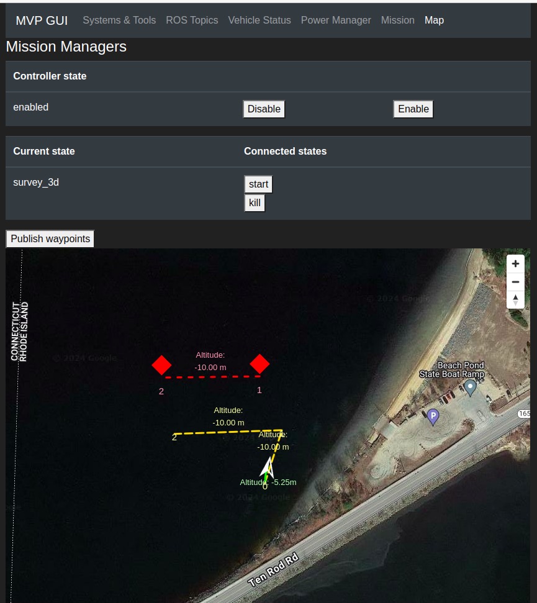537x603 pixels.
Task: Switch to the Vehicle Status tab
Action: [x=259, y=20]
